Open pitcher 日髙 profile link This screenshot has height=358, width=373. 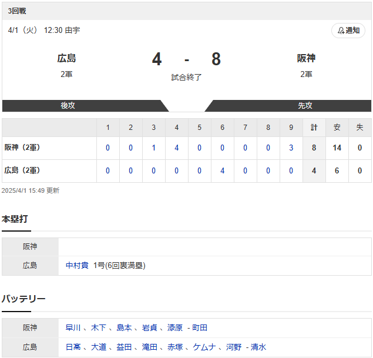(x=73, y=347)
